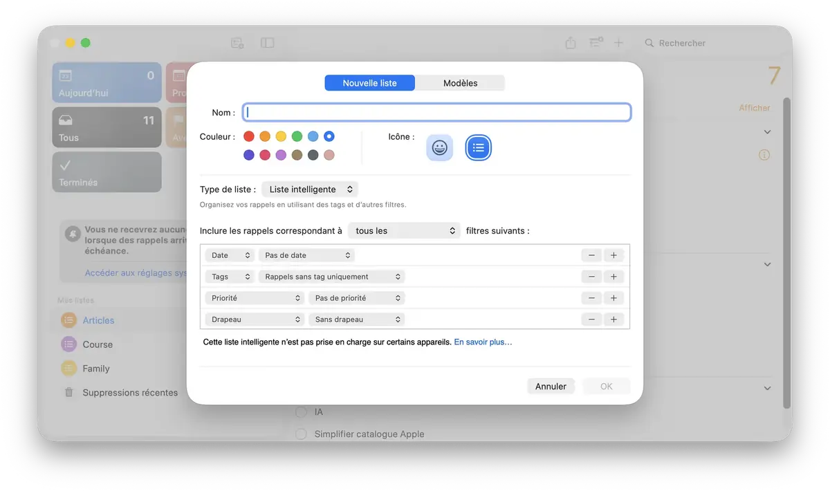Viewport: 830px width, 491px height.
Task: Click the Suppressions récentes trash icon
Action: 69,393
